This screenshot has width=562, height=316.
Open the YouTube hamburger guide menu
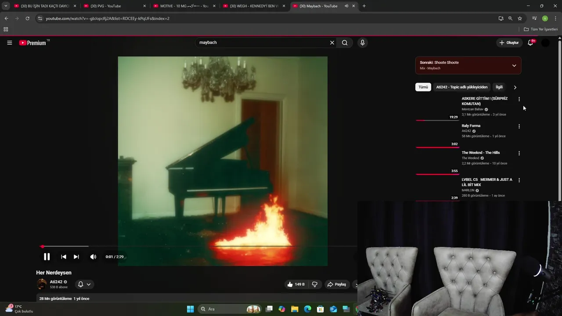pos(9,43)
